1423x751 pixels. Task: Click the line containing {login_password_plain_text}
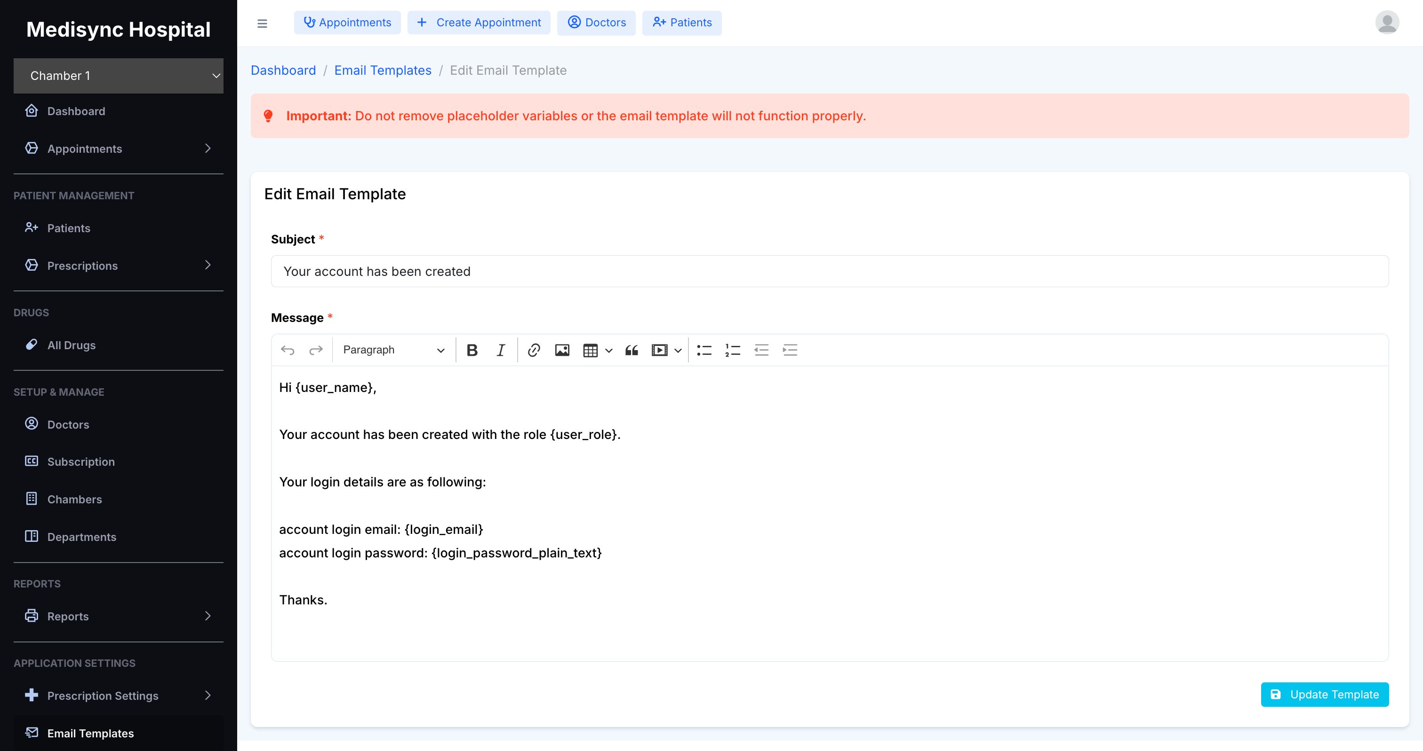[440, 553]
